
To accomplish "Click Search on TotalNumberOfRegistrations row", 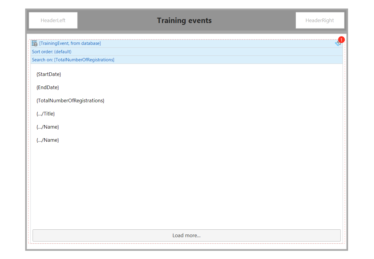I will [x=187, y=60].
